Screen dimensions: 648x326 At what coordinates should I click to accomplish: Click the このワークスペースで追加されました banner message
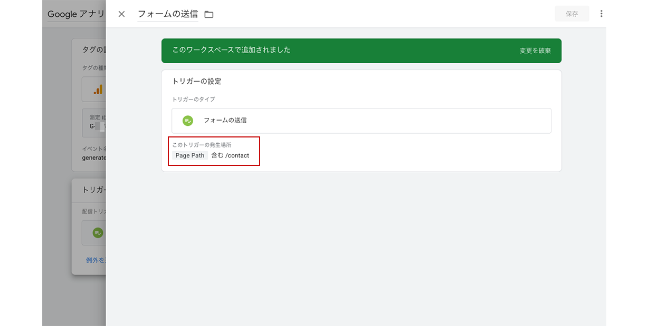click(x=232, y=50)
